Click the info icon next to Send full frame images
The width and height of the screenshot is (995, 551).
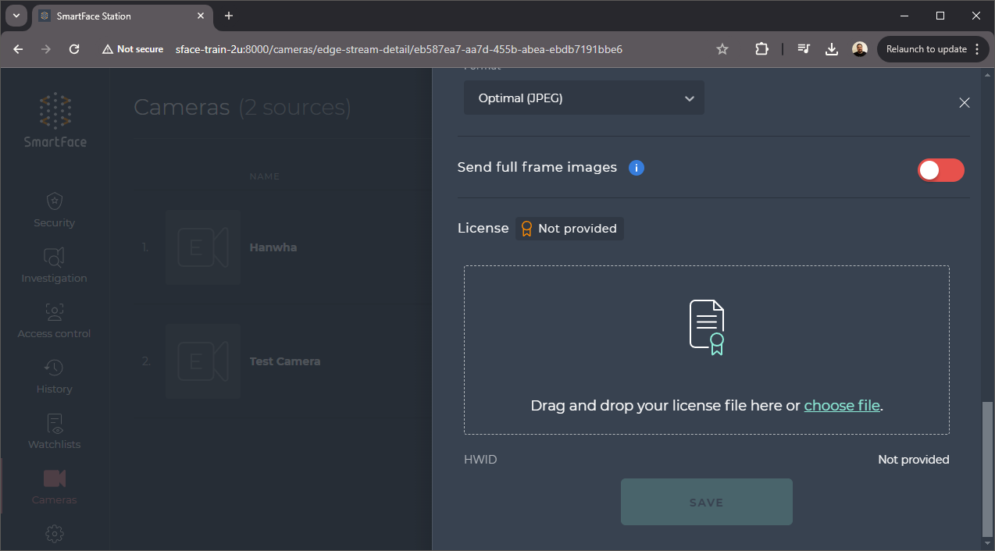point(637,168)
